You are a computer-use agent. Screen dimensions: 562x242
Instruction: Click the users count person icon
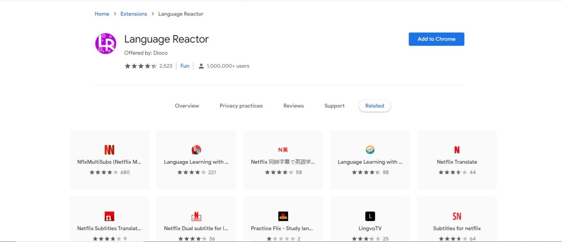click(201, 65)
